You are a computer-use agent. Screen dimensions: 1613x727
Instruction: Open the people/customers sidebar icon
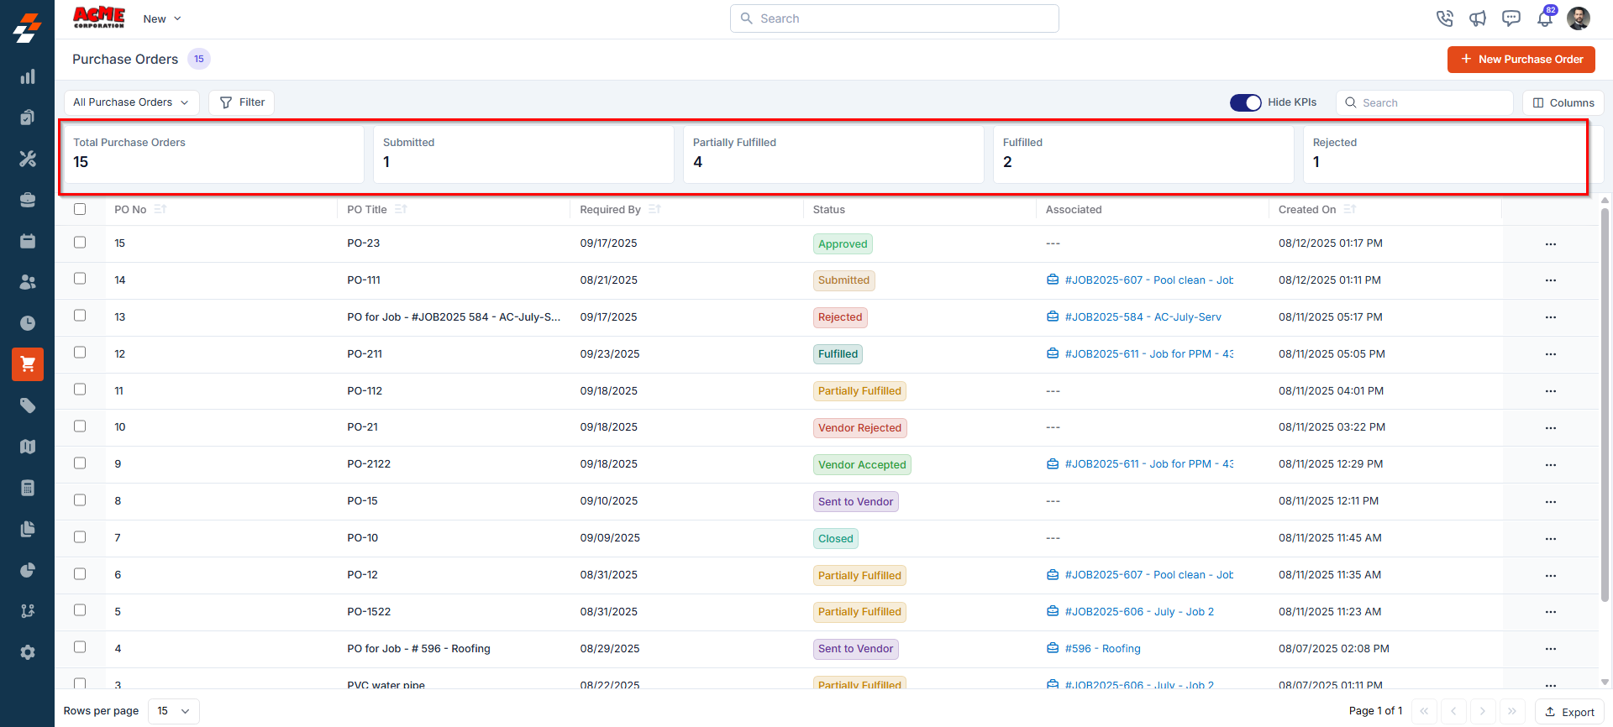pyautogui.click(x=28, y=282)
